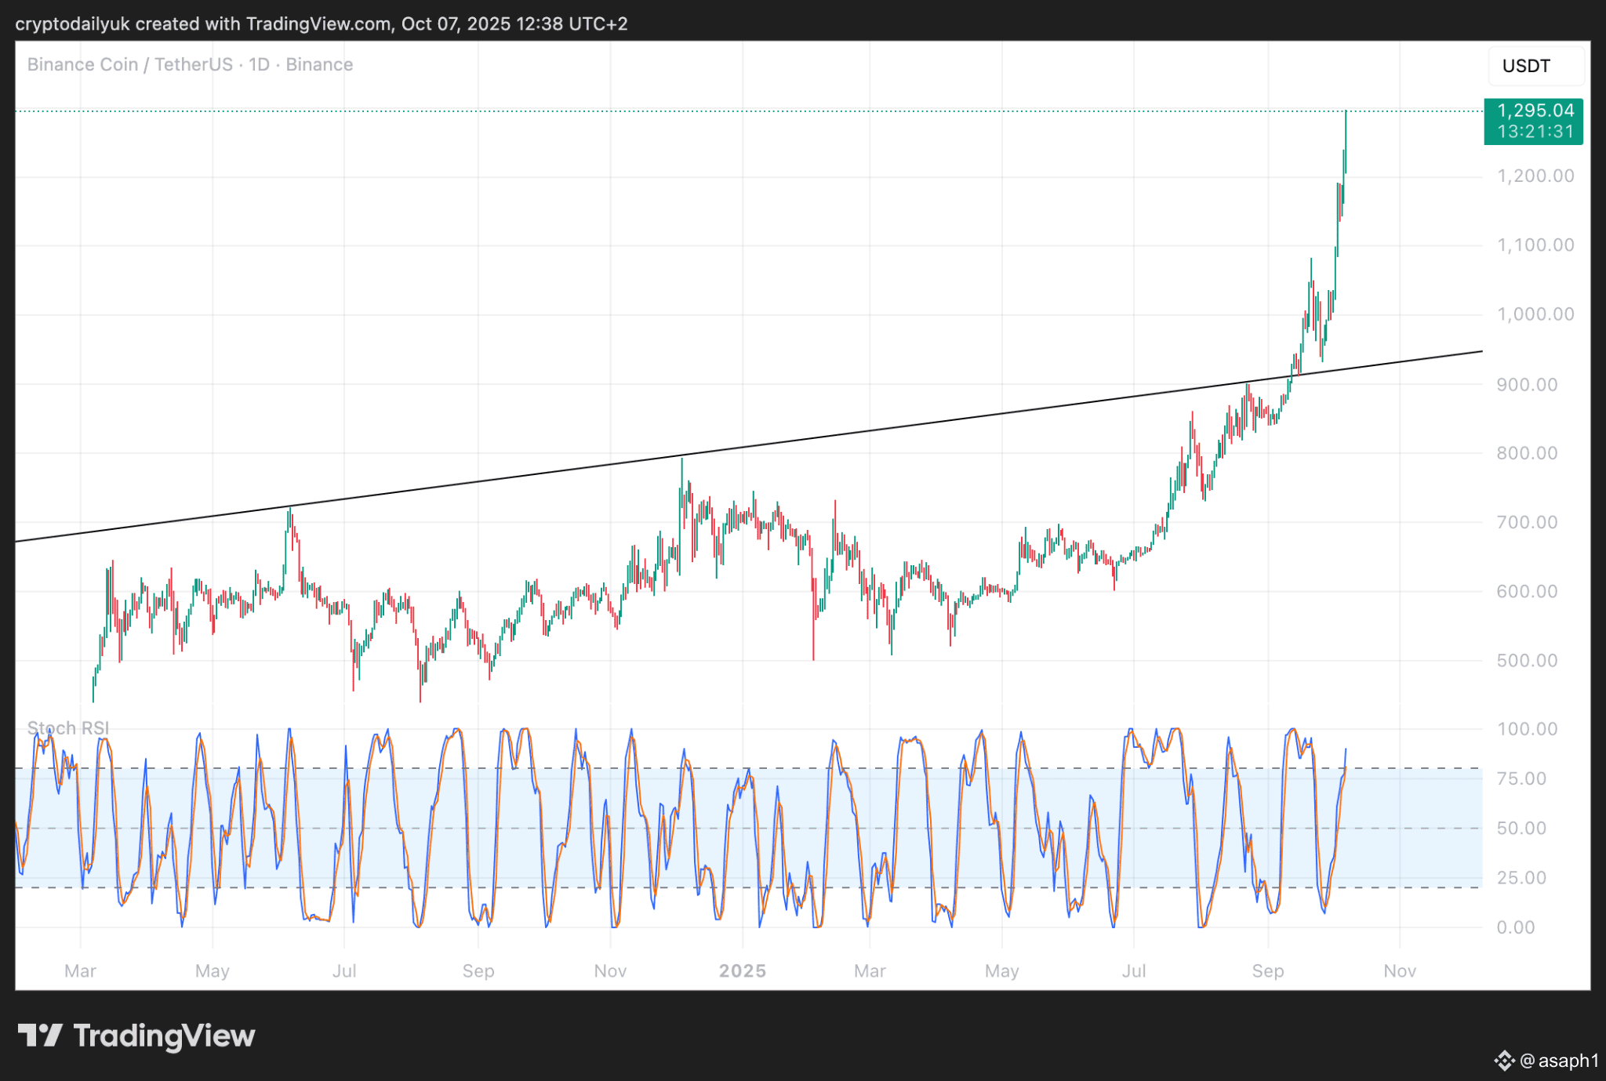Click the 50.00 Stoch RSI midline label
Image resolution: width=1606 pixels, height=1081 pixels.
[x=1521, y=829]
